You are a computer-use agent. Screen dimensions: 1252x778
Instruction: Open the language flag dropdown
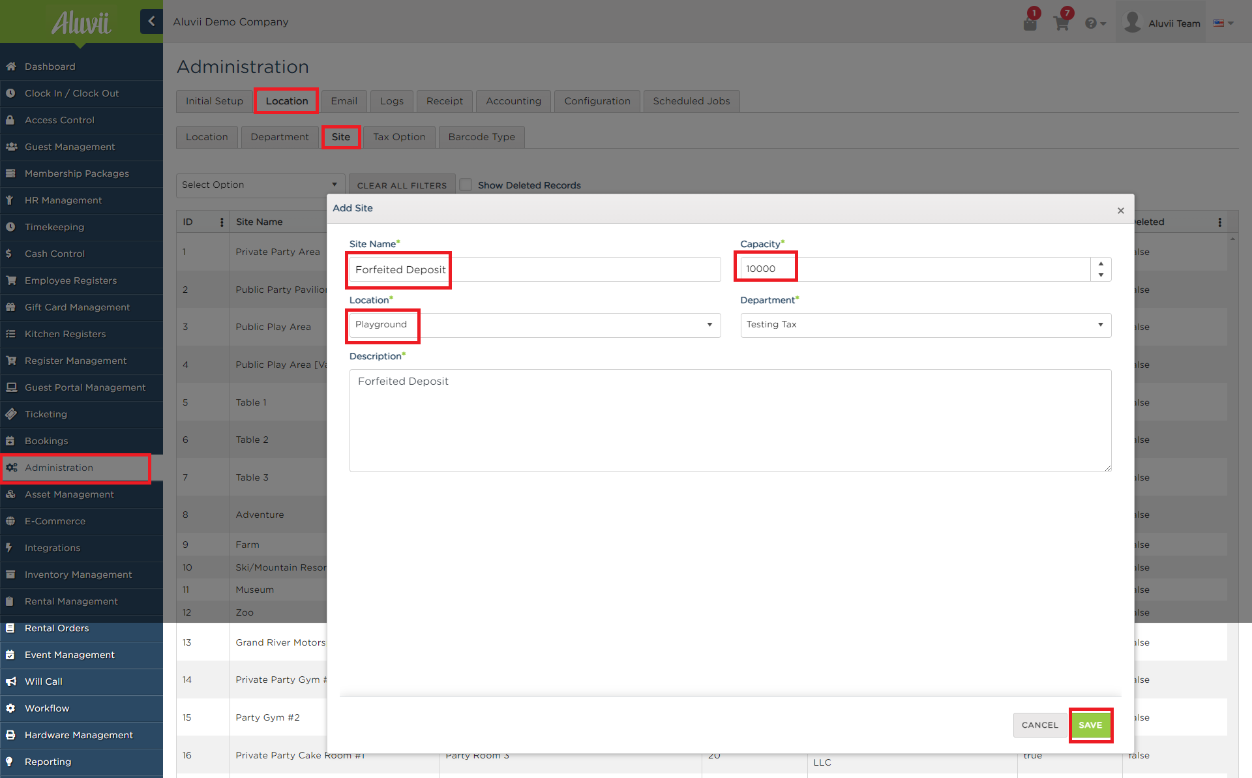(1223, 23)
